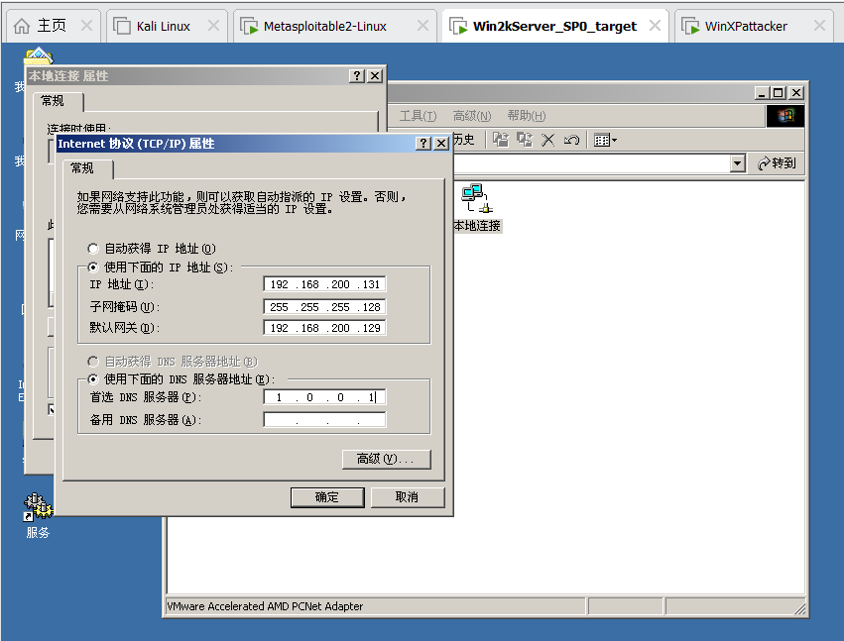Viewport: 844px width, 641px height.
Task: Click the 子网掩码 input field
Action: (324, 306)
